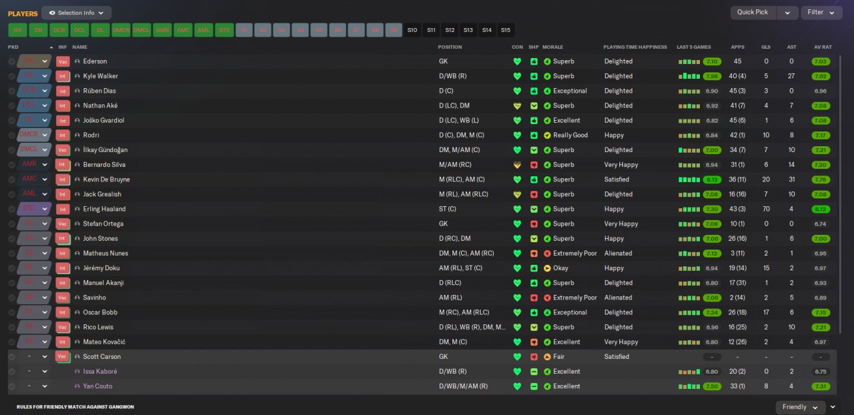Image resolution: width=854 pixels, height=415 pixels.
Task: Toggle the selection check circle for Scott Carson
Action: coord(11,357)
